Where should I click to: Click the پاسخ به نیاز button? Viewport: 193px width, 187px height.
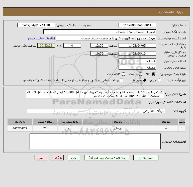pyautogui.click(x=146, y=158)
